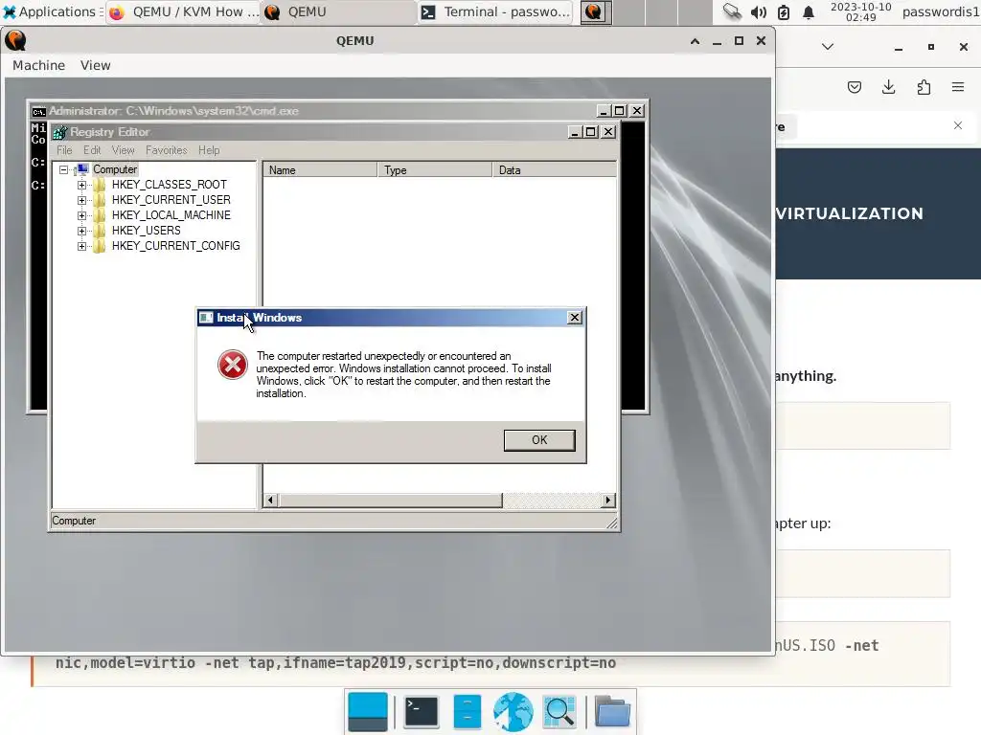This screenshot has width=981, height=735.
Task: Open the home folder icon in dock
Action: (x=612, y=711)
